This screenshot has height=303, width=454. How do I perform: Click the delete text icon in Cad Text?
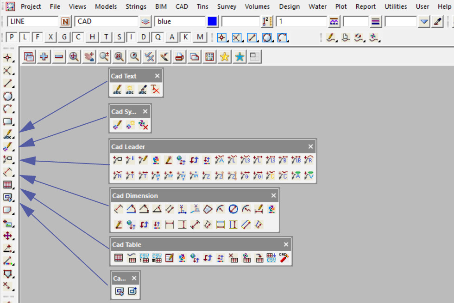pos(156,90)
